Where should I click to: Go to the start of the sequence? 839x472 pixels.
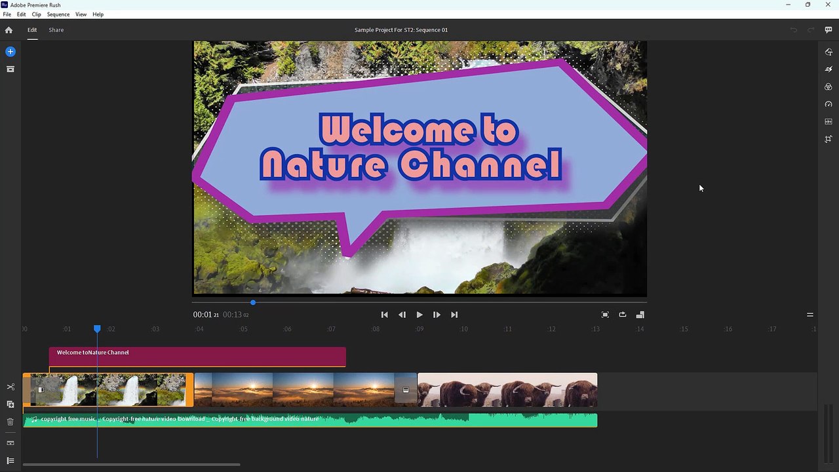click(x=385, y=315)
